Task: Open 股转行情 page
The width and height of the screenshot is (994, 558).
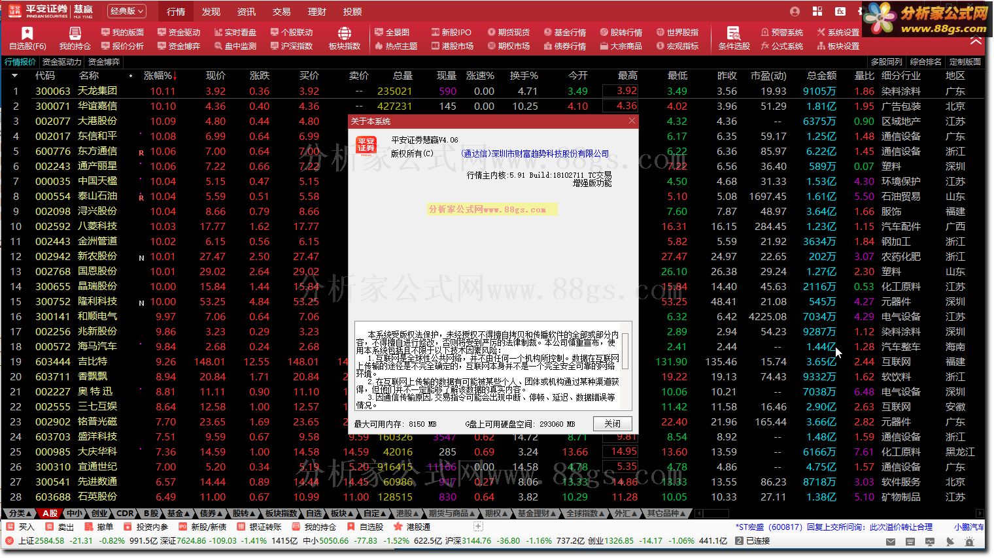Action: pyautogui.click(x=621, y=32)
